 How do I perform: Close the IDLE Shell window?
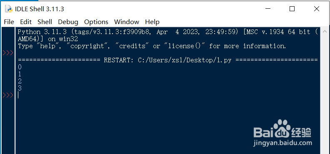[x=317, y=9]
